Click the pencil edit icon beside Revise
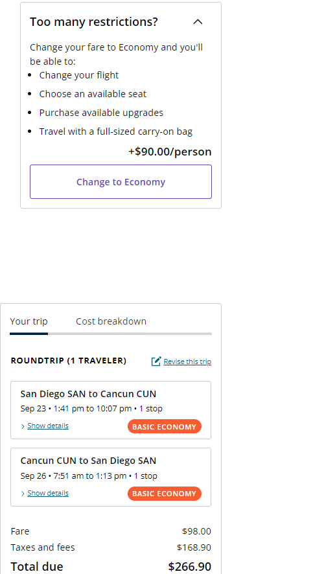324x574 pixels. click(x=156, y=362)
